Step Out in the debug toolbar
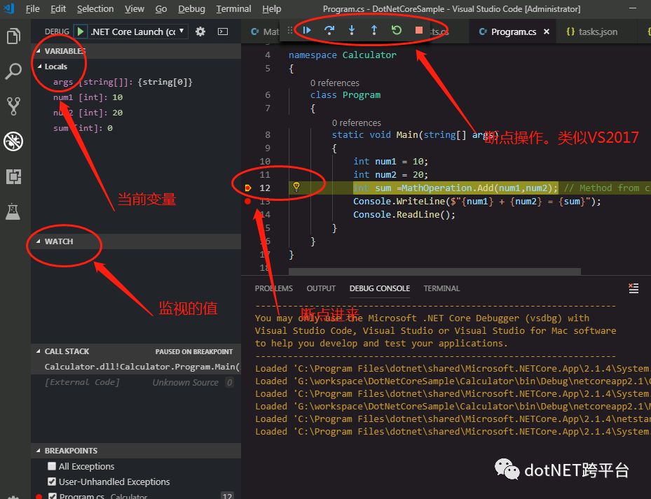 click(x=374, y=30)
